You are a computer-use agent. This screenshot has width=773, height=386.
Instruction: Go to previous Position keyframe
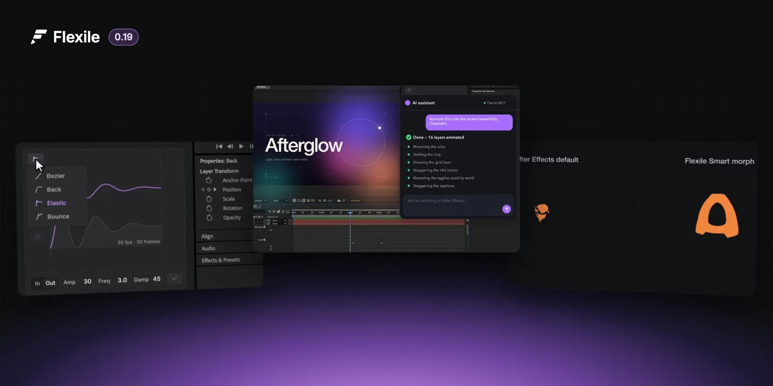(x=203, y=190)
